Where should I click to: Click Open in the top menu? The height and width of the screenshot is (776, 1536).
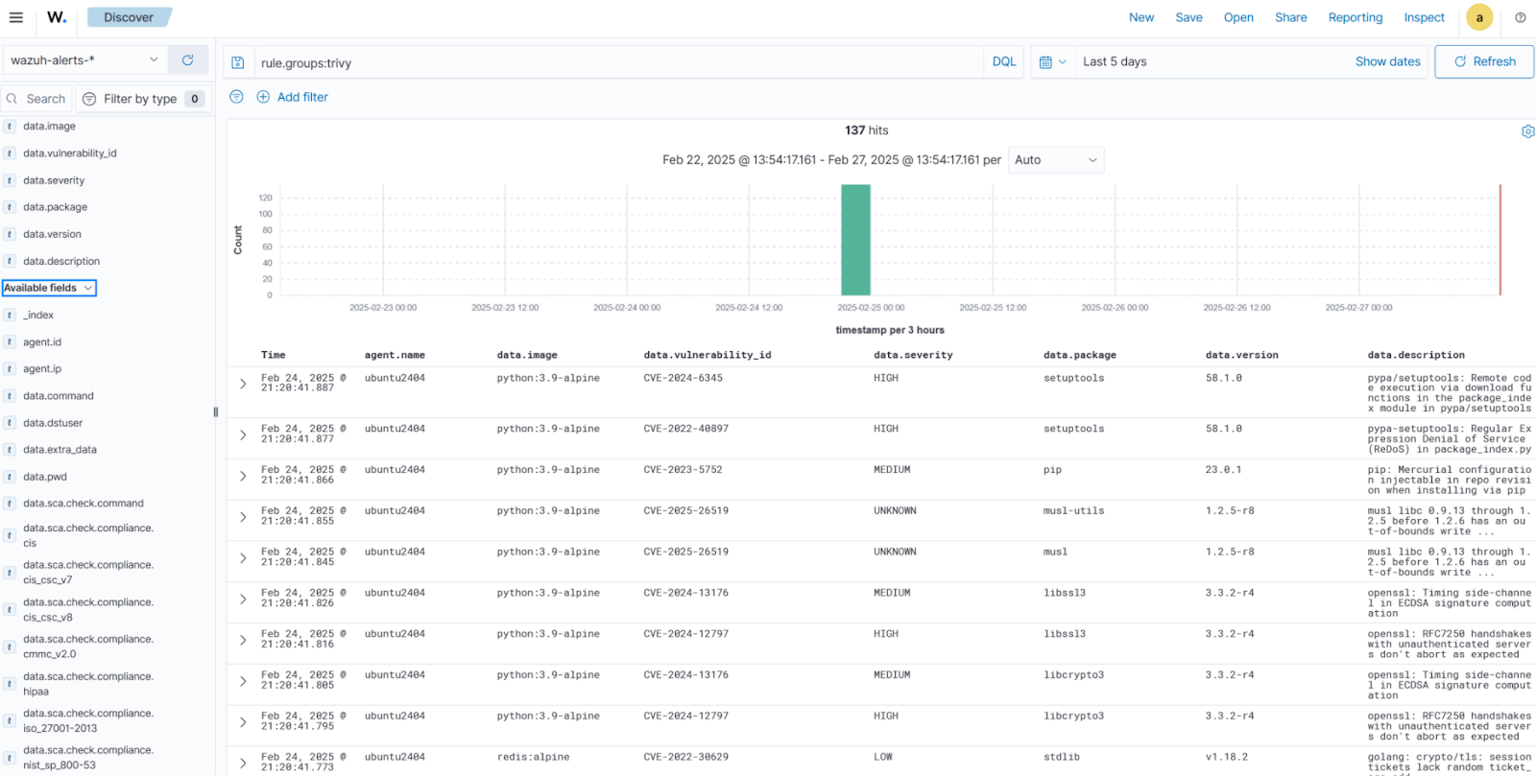coord(1238,17)
